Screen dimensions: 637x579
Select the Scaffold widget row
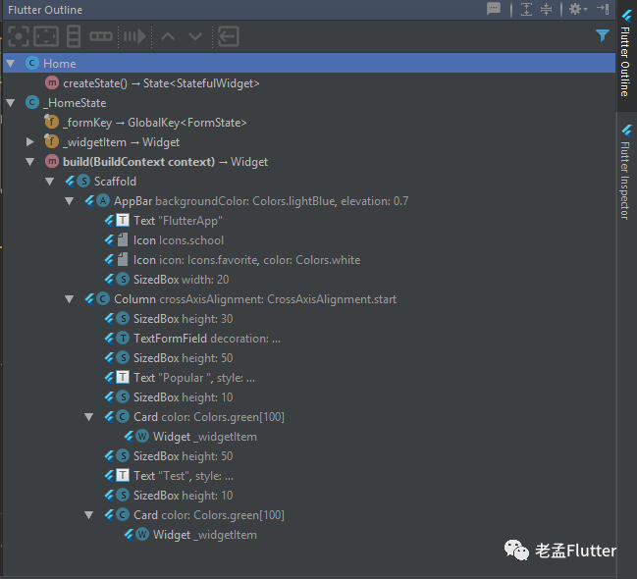click(309, 182)
